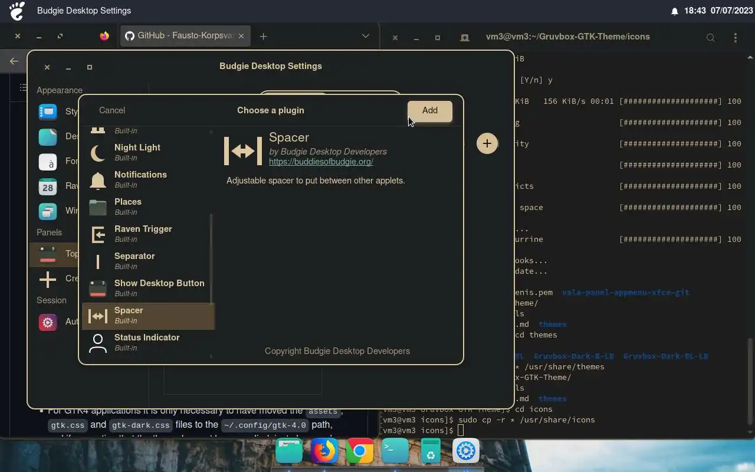Cancel the Choose a plugin dialog
The width and height of the screenshot is (755, 472).
pos(112,110)
